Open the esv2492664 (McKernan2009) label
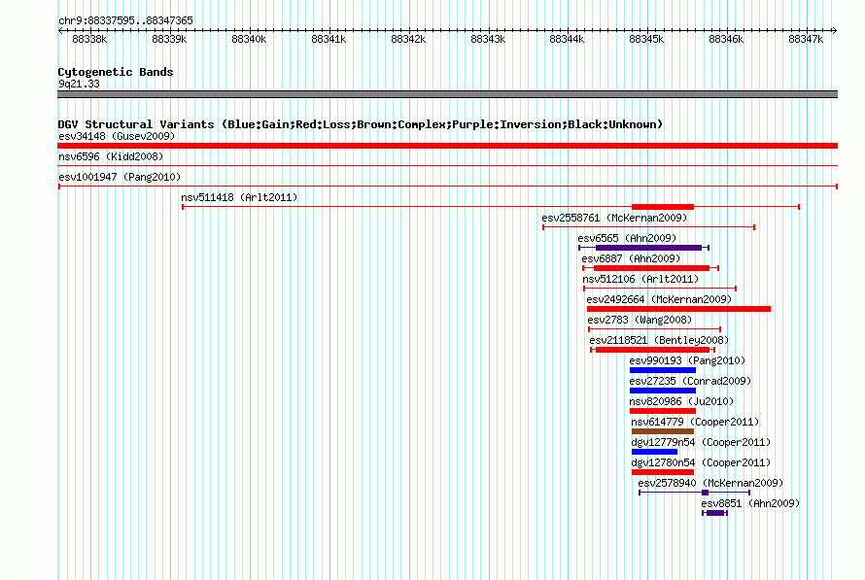The width and height of the screenshot is (865, 580). pyautogui.click(x=659, y=299)
